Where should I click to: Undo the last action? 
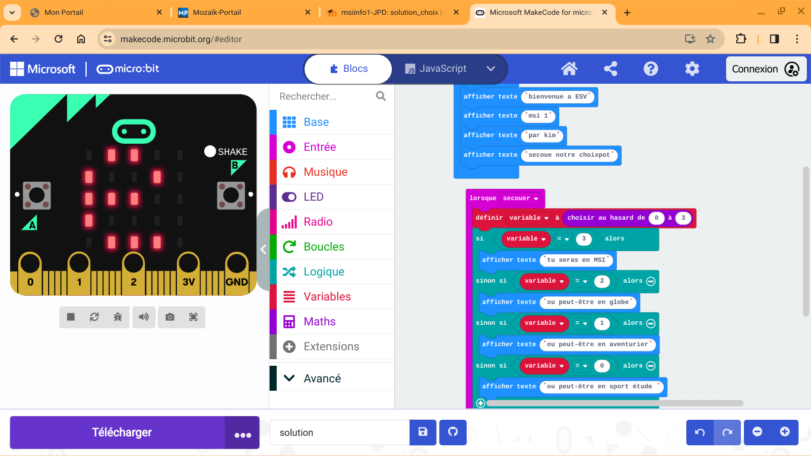(x=700, y=432)
